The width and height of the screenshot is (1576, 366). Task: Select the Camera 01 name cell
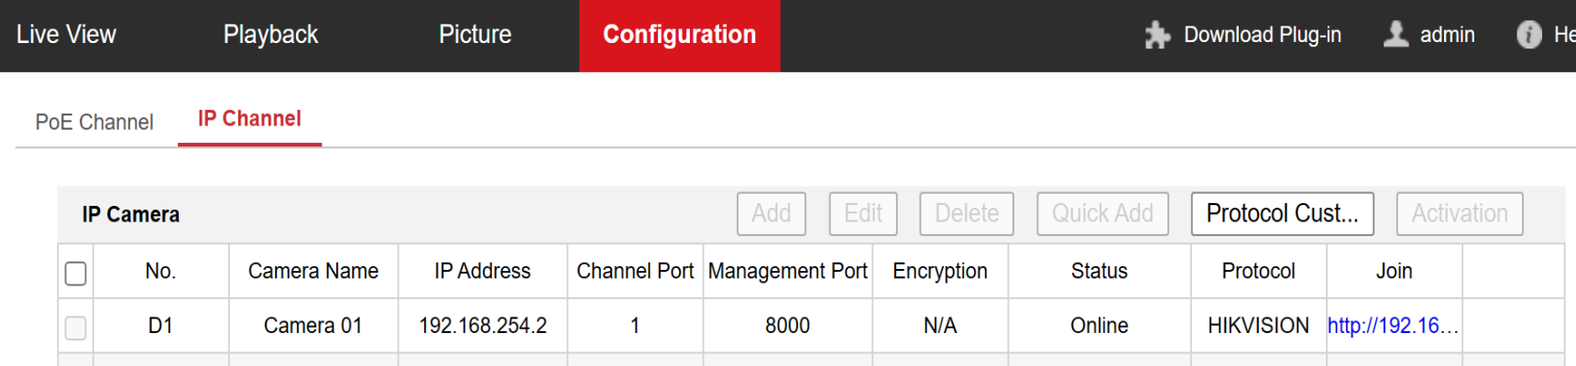tap(312, 326)
